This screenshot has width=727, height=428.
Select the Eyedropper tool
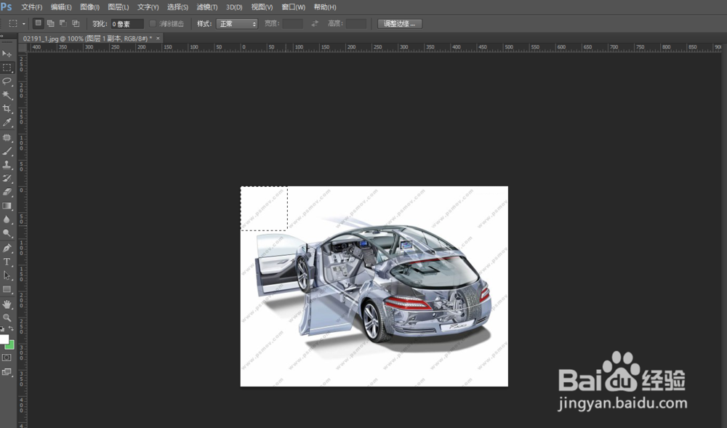tap(7, 122)
